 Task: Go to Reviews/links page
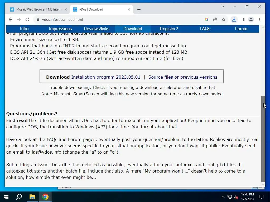97,29
